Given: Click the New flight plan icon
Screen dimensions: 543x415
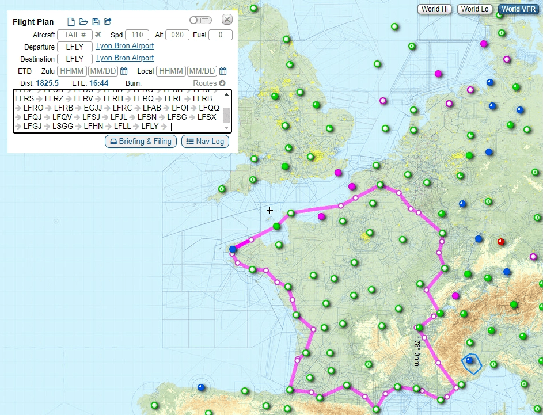Looking at the screenshot, I should tap(71, 22).
